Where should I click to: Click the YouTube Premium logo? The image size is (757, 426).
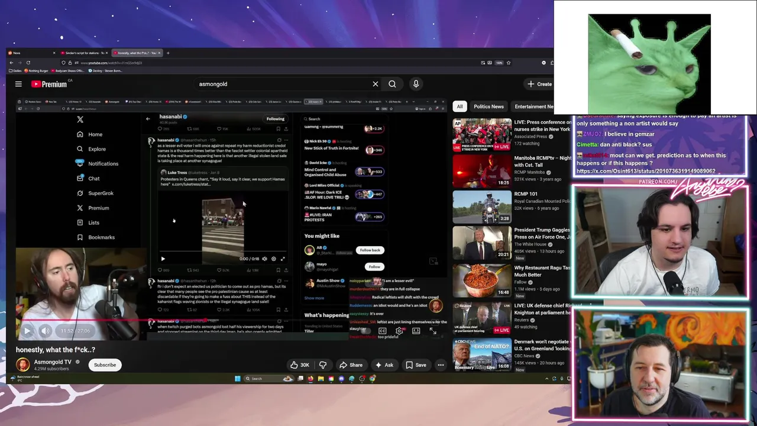click(x=49, y=84)
